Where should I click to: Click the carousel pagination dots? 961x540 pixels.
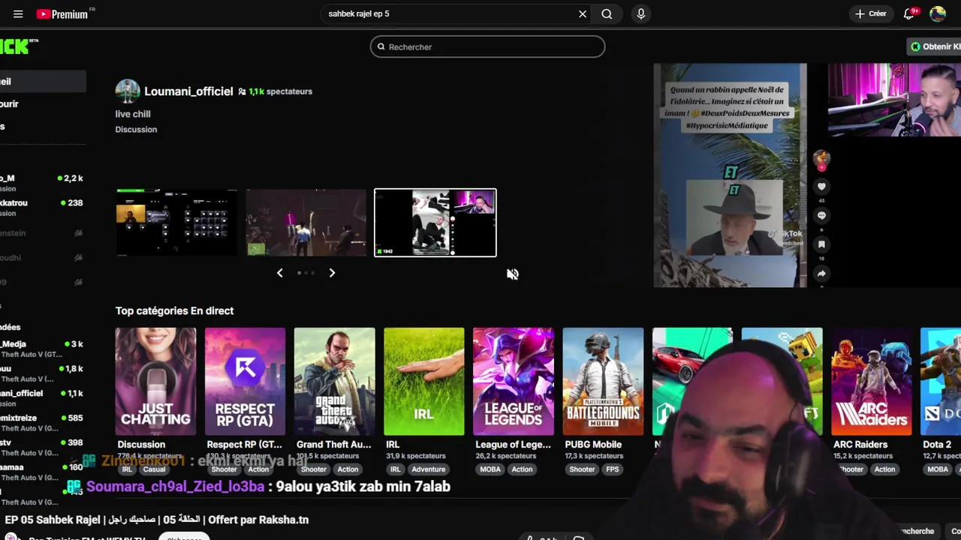tap(306, 273)
